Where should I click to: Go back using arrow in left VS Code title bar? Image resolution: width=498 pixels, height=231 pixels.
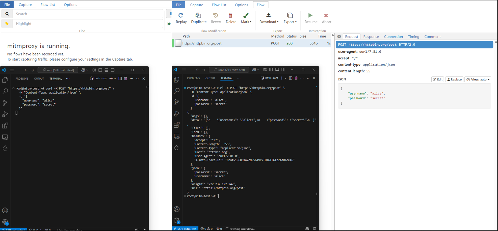[x=26, y=70]
